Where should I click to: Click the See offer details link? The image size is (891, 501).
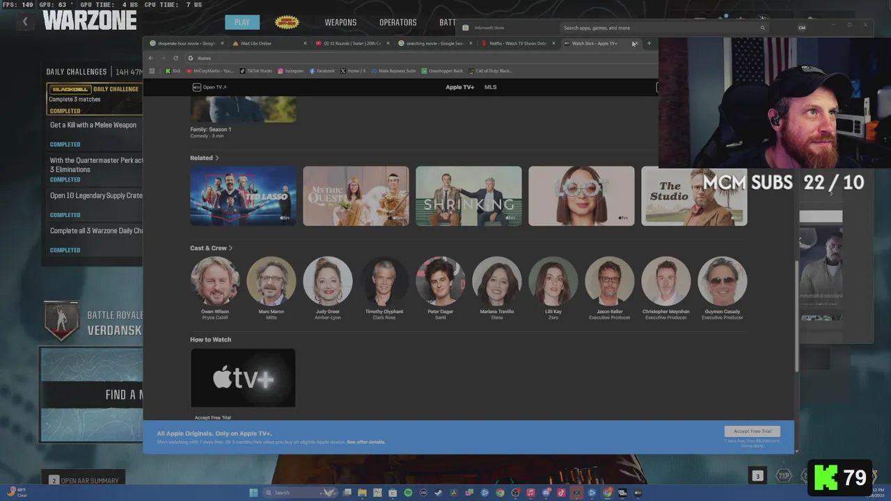click(x=366, y=442)
